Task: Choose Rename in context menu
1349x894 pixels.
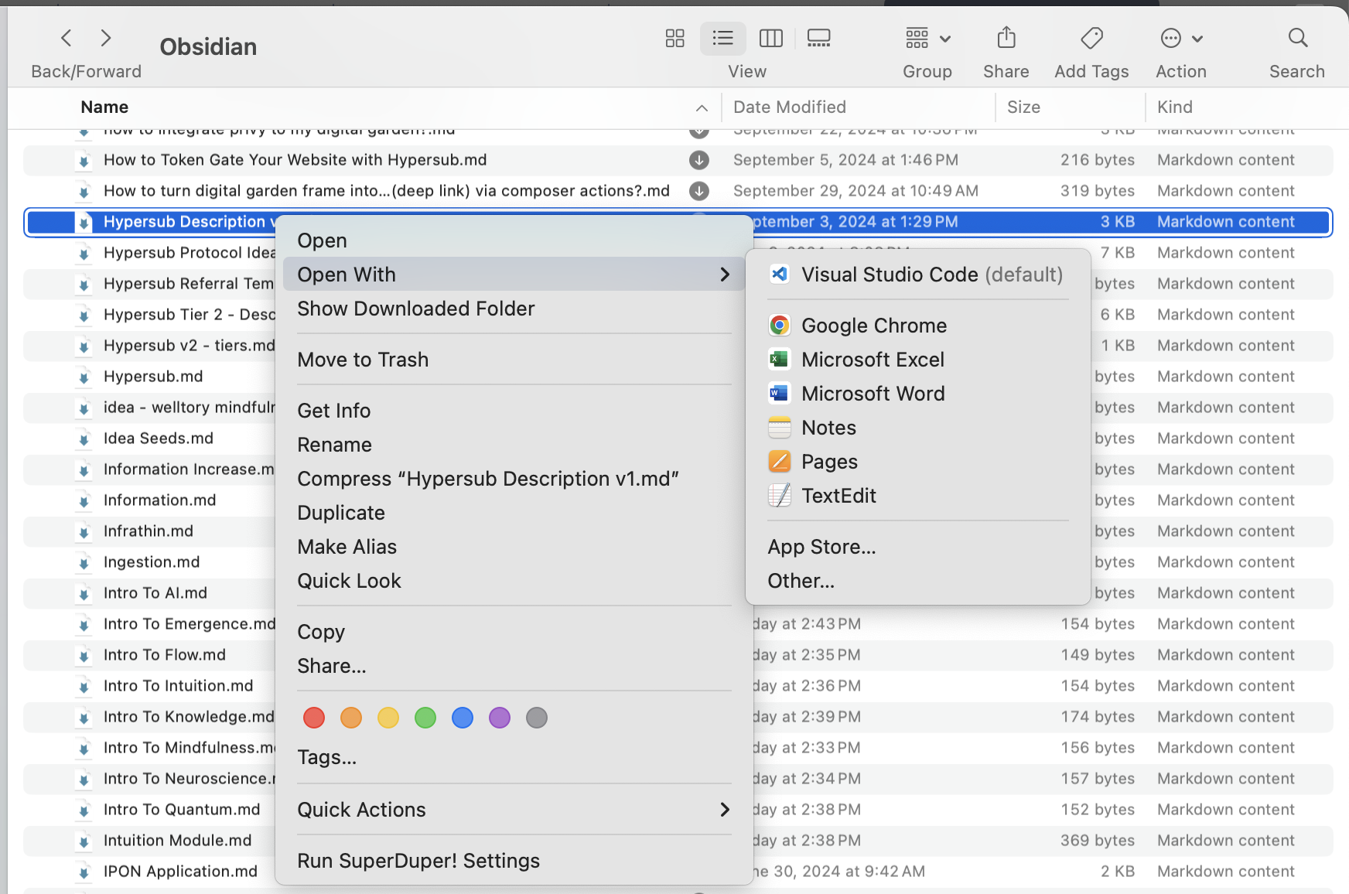Action: click(514, 445)
